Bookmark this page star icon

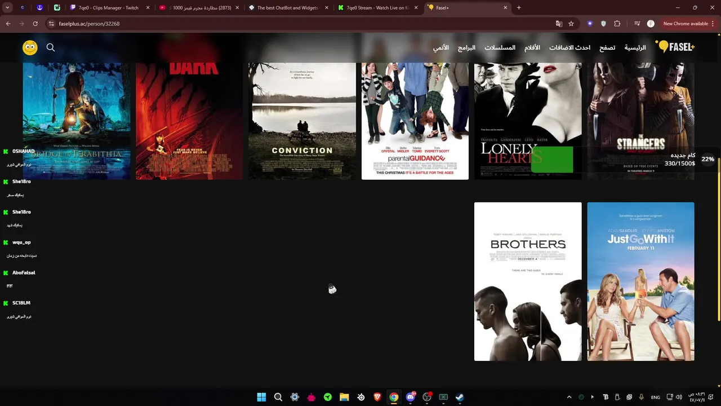coord(571,24)
